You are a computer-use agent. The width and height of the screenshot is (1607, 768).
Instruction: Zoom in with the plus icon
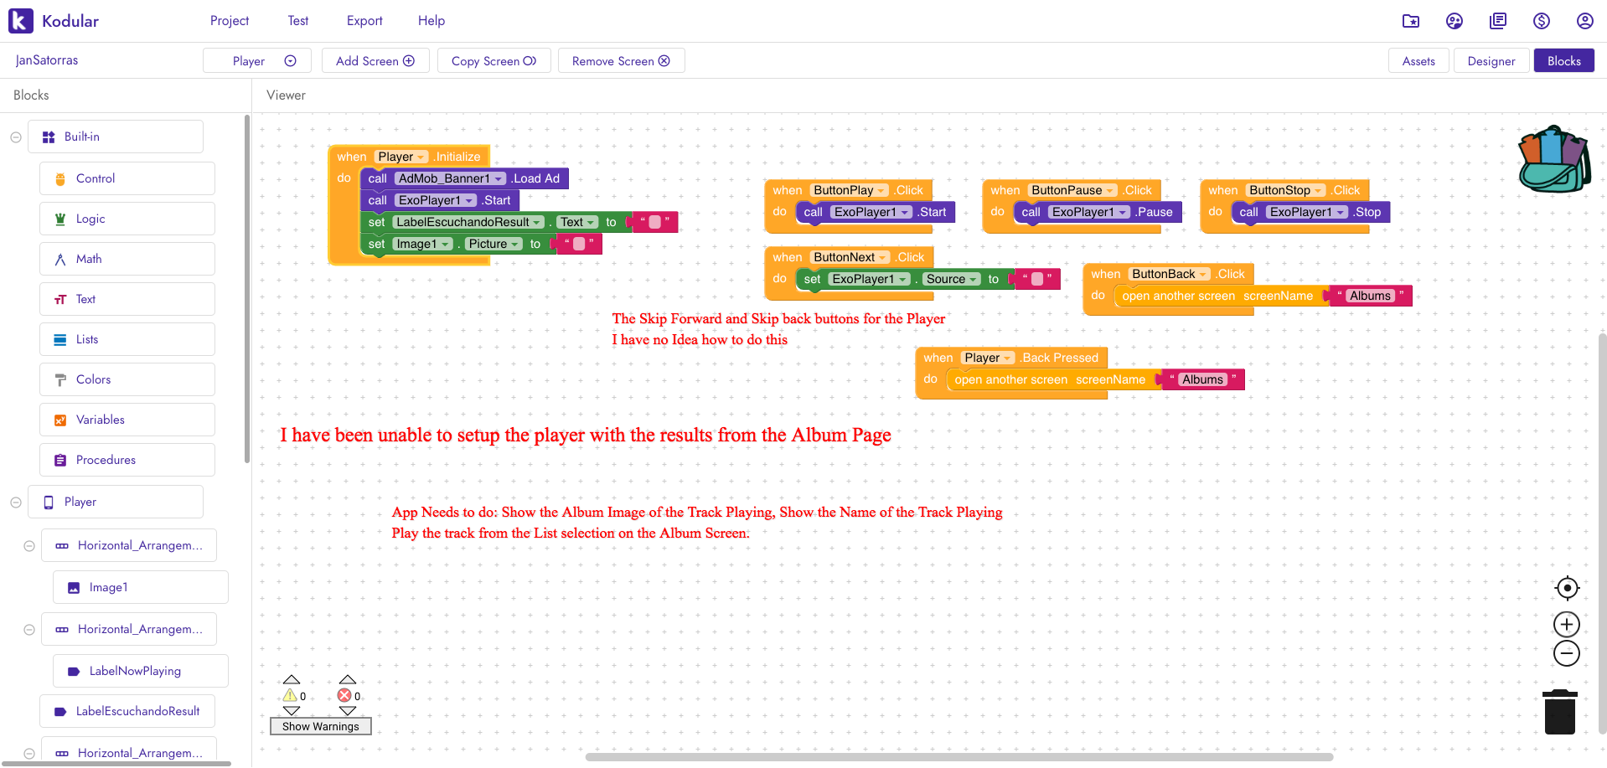coord(1566,624)
